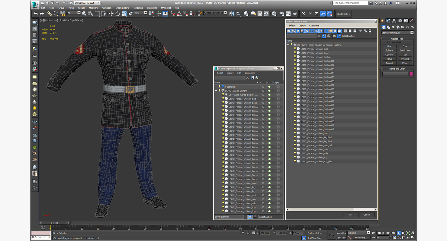Select the Lights category in Create panel
This screenshot has width=447, height=241.
click(x=393, y=27)
